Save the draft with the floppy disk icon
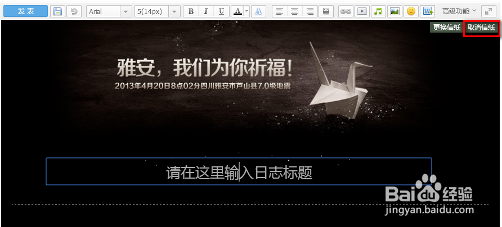 pos(57,11)
